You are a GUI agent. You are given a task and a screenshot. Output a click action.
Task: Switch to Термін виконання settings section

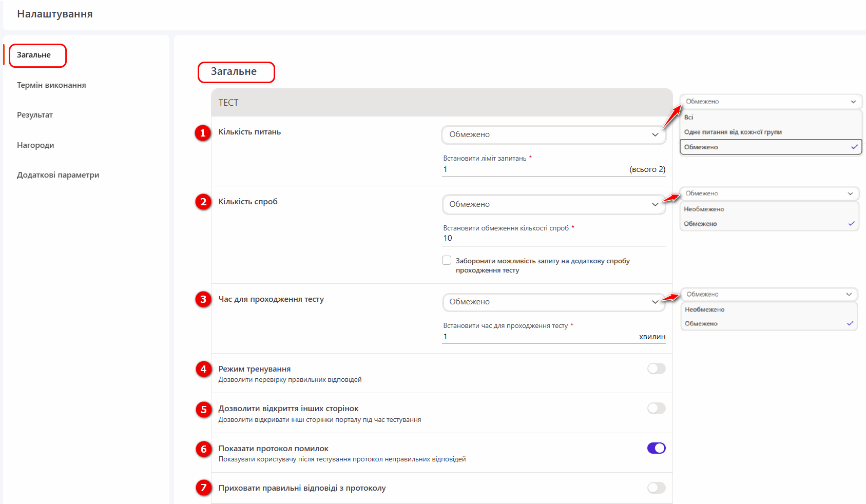tap(51, 85)
